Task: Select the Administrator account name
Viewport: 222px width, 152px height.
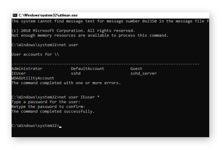Action: click(x=27, y=69)
